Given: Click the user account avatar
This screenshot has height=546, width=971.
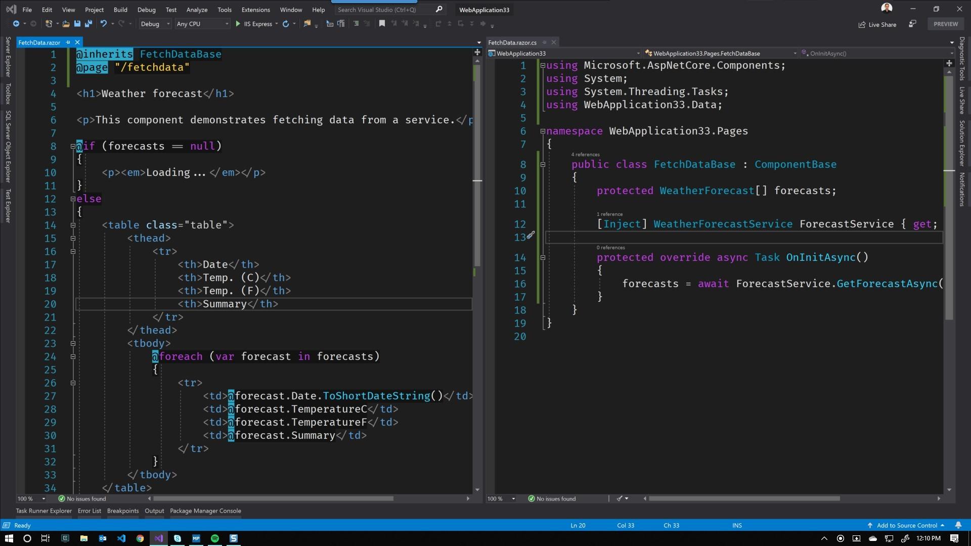Looking at the screenshot, I should (x=887, y=8).
